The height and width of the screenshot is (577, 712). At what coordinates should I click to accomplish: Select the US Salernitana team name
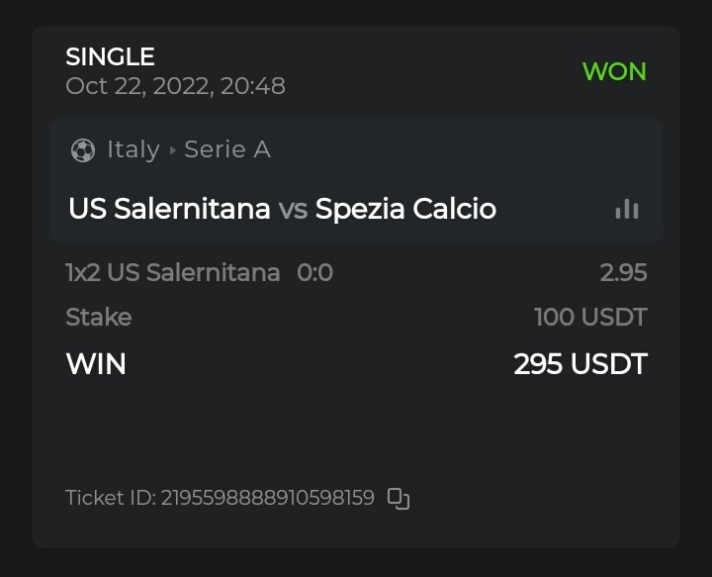coord(169,209)
